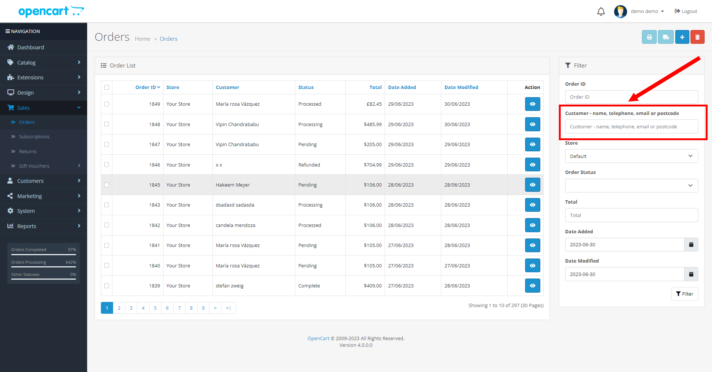Viewport: 712px width, 372px height.
Task: Click the Customers sidebar icon
Action: pyautogui.click(x=11, y=181)
